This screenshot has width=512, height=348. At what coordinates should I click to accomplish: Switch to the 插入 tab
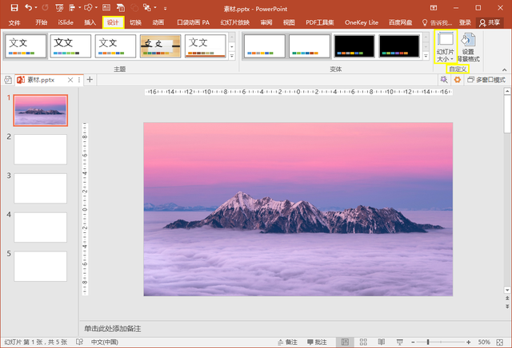[90, 22]
